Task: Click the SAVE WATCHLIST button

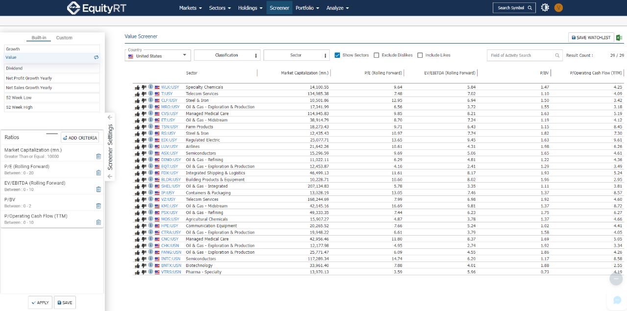Action: 591,38
